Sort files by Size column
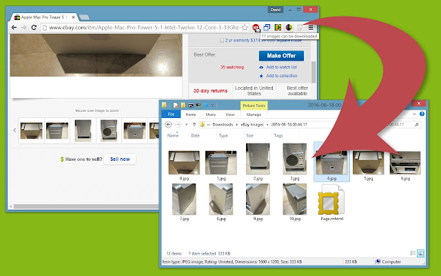The width and height of the screenshot is (441, 276). (x=249, y=135)
